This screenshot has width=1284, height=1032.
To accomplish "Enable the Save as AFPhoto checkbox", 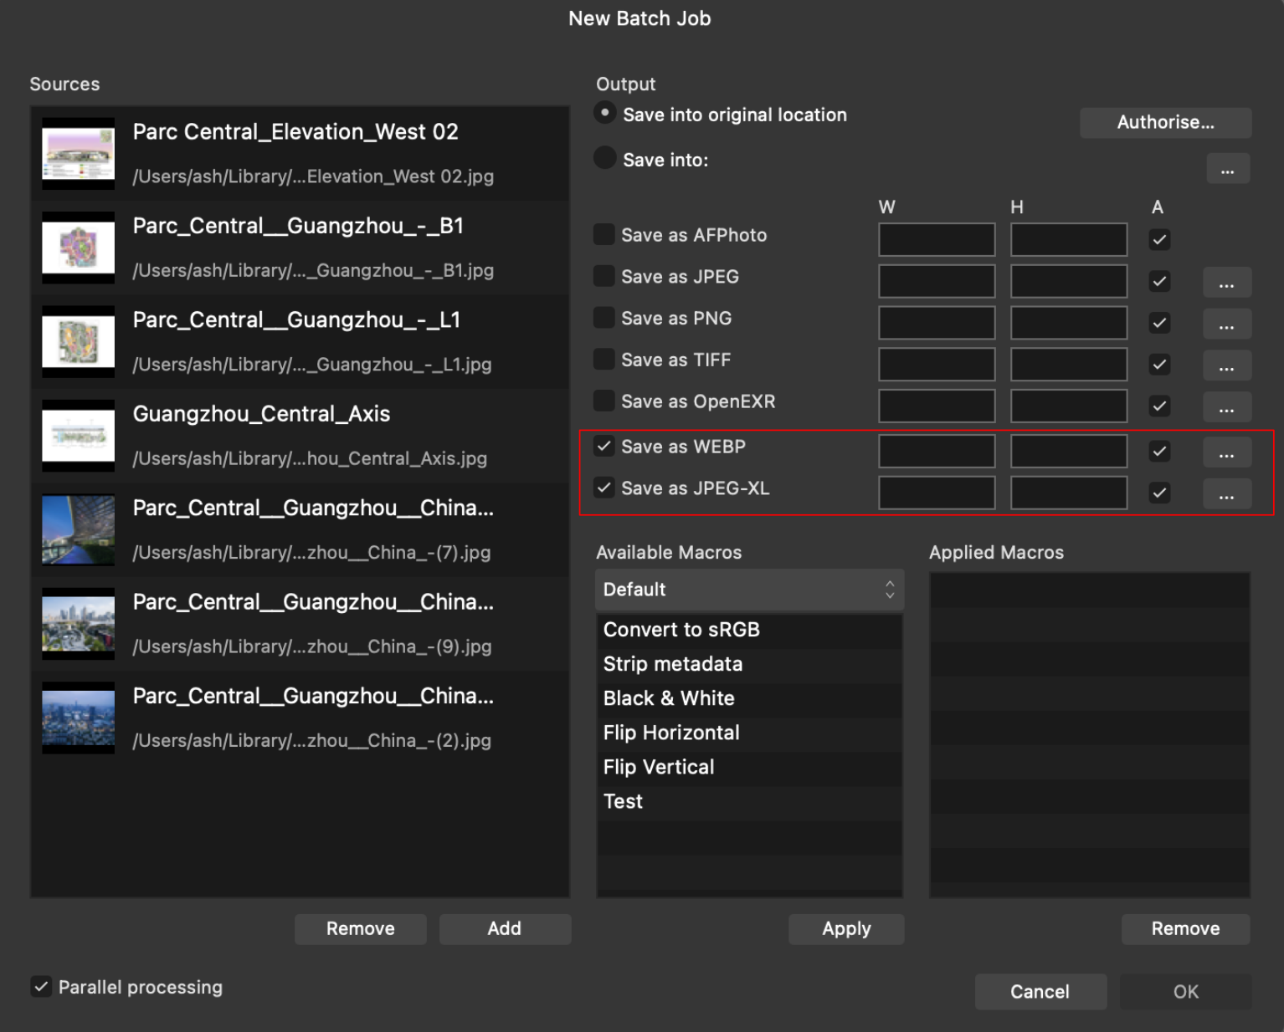I will tap(603, 234).
